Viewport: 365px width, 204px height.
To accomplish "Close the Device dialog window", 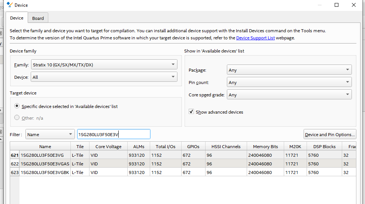I will click(354, 5).
